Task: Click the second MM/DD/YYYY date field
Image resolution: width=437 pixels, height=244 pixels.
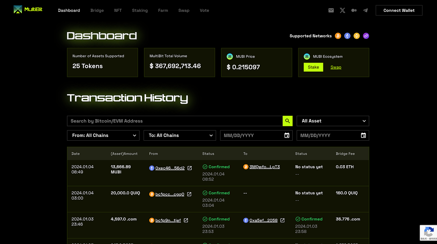Action: coord(333,135)
